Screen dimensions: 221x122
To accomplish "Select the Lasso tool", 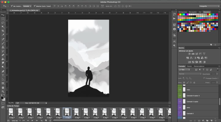I will (3, 23).
